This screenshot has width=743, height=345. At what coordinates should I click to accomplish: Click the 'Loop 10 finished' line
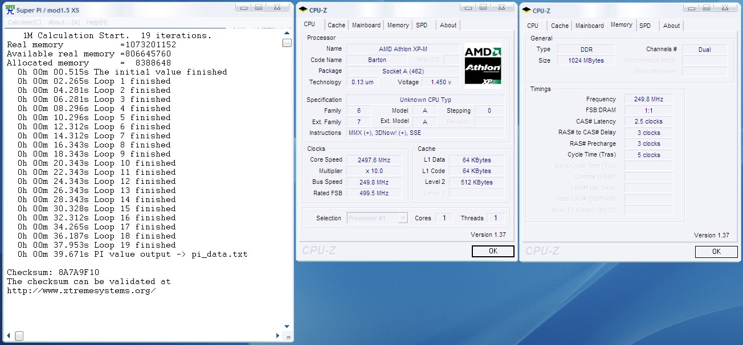(96, 163)
